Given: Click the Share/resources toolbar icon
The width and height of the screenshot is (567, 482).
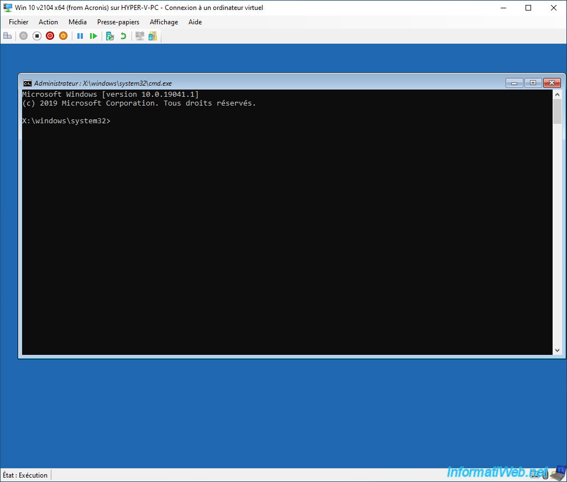Looking at the screenshot, I should tap(153, 36).
